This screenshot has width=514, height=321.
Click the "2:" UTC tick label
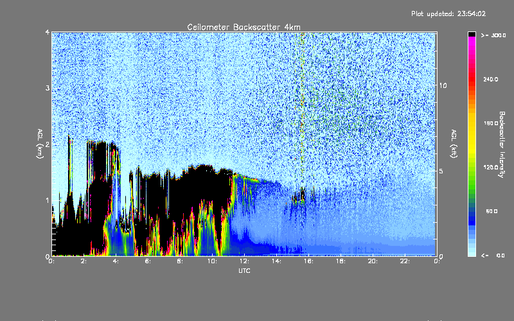coord(84,261)
